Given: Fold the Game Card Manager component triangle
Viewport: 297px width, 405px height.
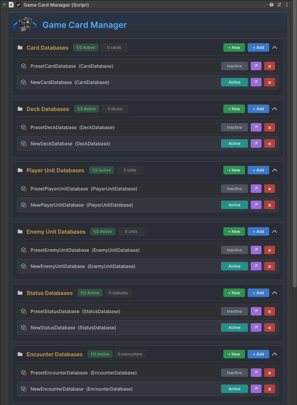Looking at the screenshot, I should pyautogui.click(x=4, y=5).
